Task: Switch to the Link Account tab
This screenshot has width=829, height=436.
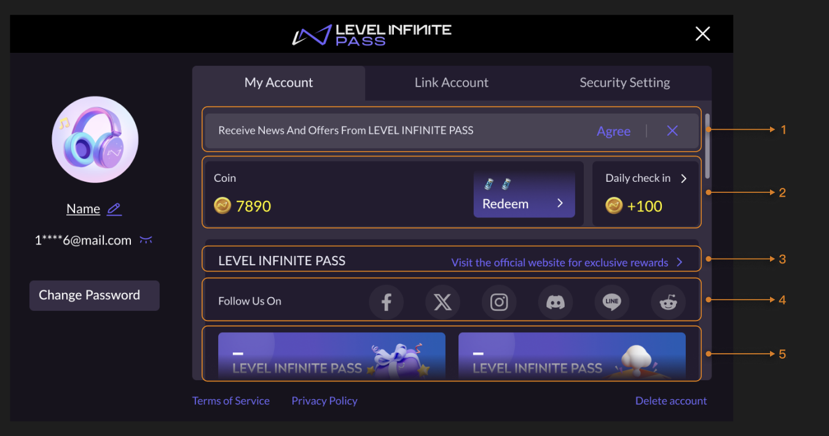Action: (x=452, y=82)
